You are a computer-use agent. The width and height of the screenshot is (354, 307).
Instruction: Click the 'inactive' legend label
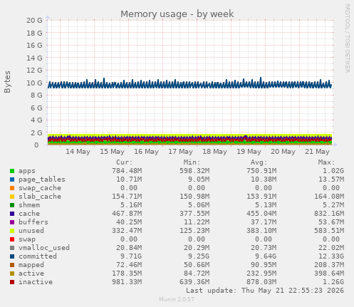pyautogui.click(x=36, y=282)
